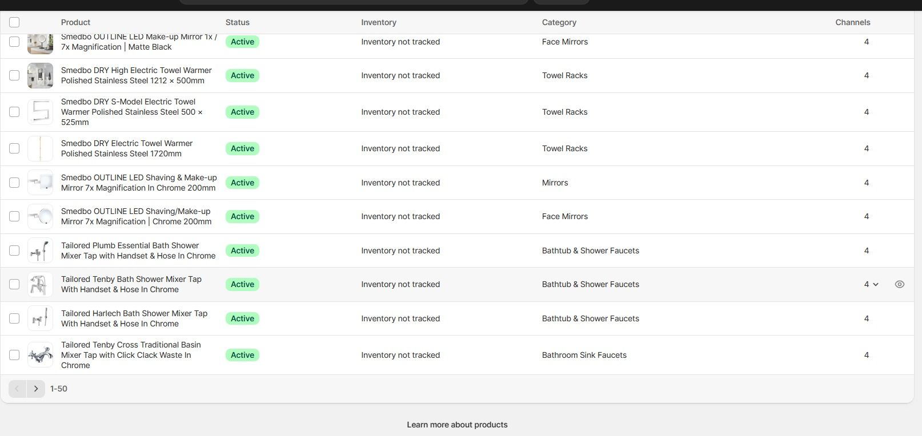Screen dimensions: 922x436
Task: Open Smedbo OUTLINE LED Make-up Mirror Matte Black product
Action: 139,42
